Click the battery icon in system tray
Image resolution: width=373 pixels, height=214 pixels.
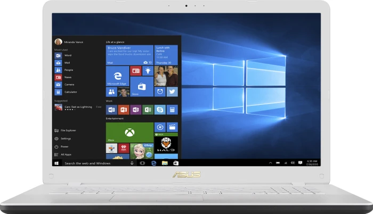coord(278,163)
